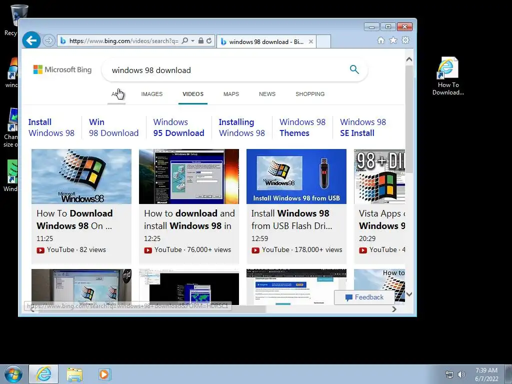The image size is (512, 384).
Task: Go to the Home page icon
Action: point(380,40)
